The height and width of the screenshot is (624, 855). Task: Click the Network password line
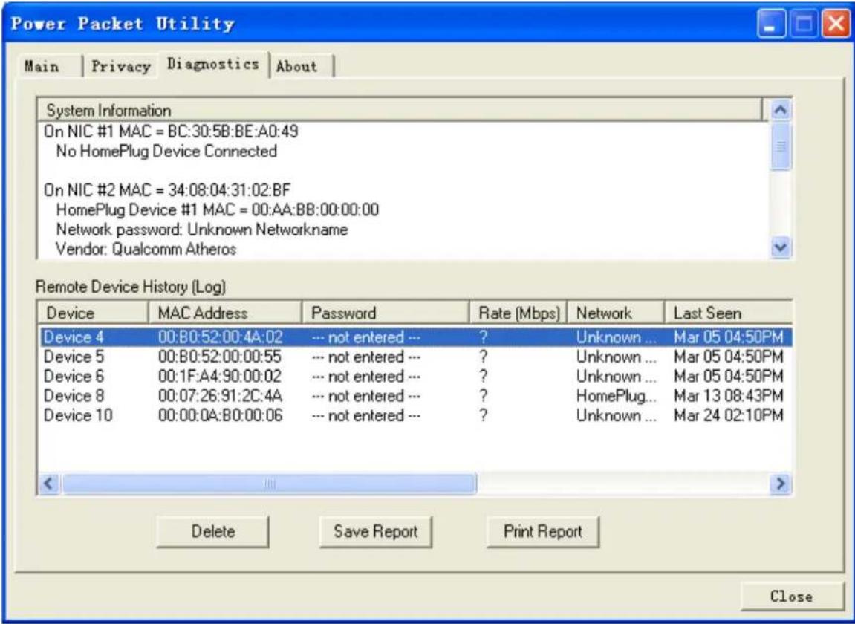[202, 230]
